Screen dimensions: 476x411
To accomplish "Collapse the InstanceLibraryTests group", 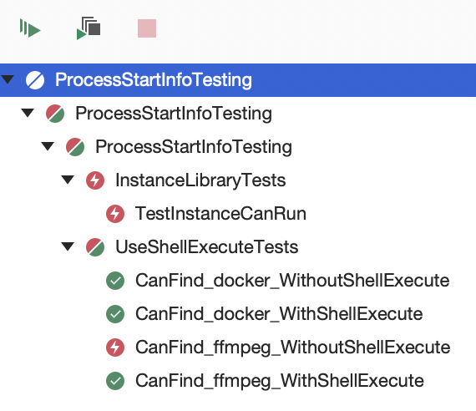I will pos(68,180).
